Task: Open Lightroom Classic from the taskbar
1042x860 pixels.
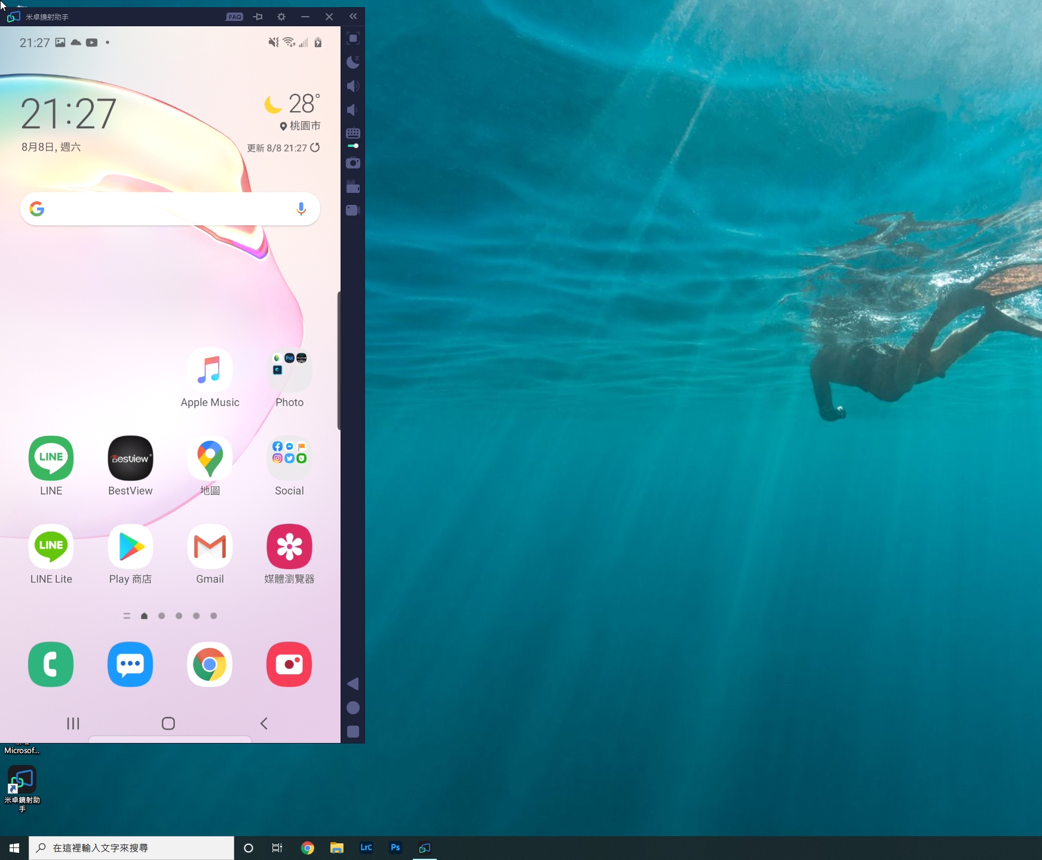Action: point(366,848)
